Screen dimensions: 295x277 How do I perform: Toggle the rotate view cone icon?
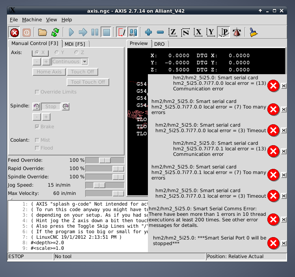click(237, 32)
